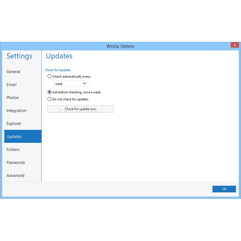Click Check for update now button
This screenshot has height=241, width=241.
tap(80, 109)
